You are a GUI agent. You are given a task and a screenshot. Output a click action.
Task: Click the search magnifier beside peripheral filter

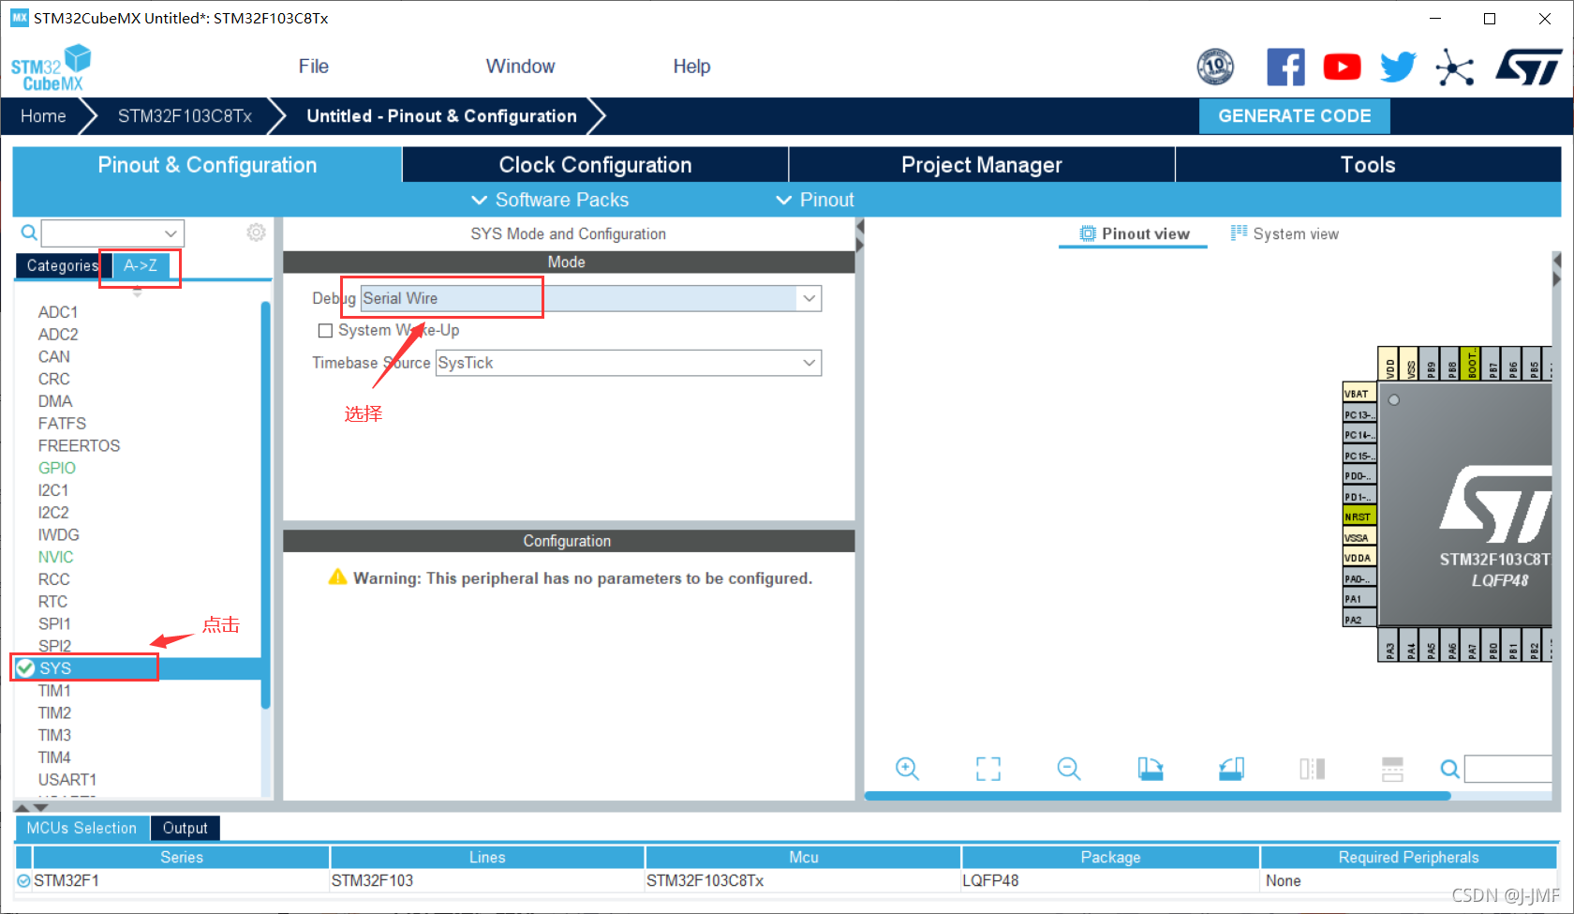point(29,232)
